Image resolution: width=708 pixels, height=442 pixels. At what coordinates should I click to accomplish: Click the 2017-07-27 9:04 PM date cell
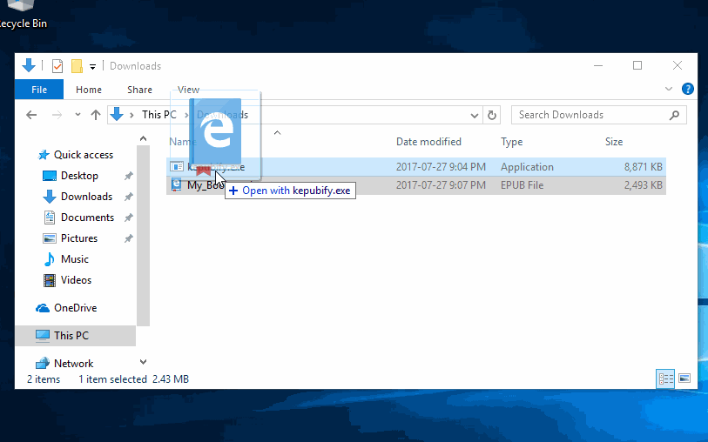441,167
